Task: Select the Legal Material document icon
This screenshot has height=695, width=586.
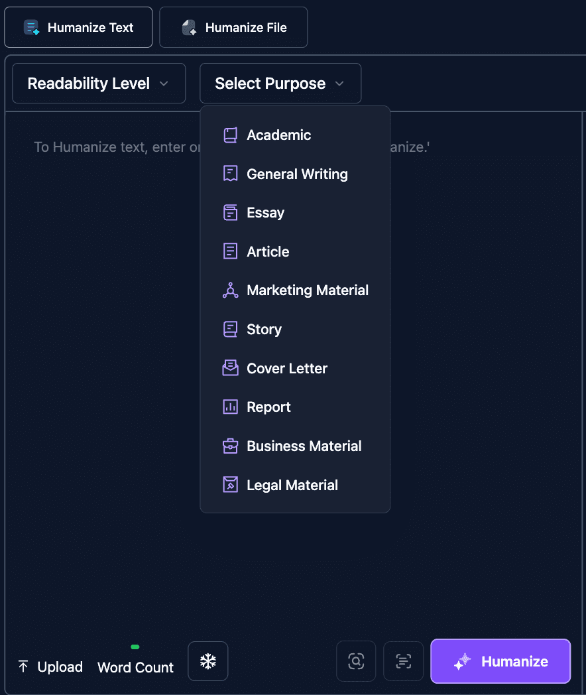Action: 230,485
